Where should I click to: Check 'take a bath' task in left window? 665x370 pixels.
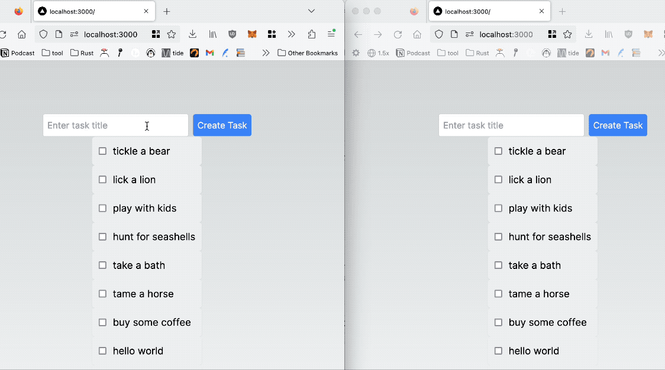tap(102, 265)
